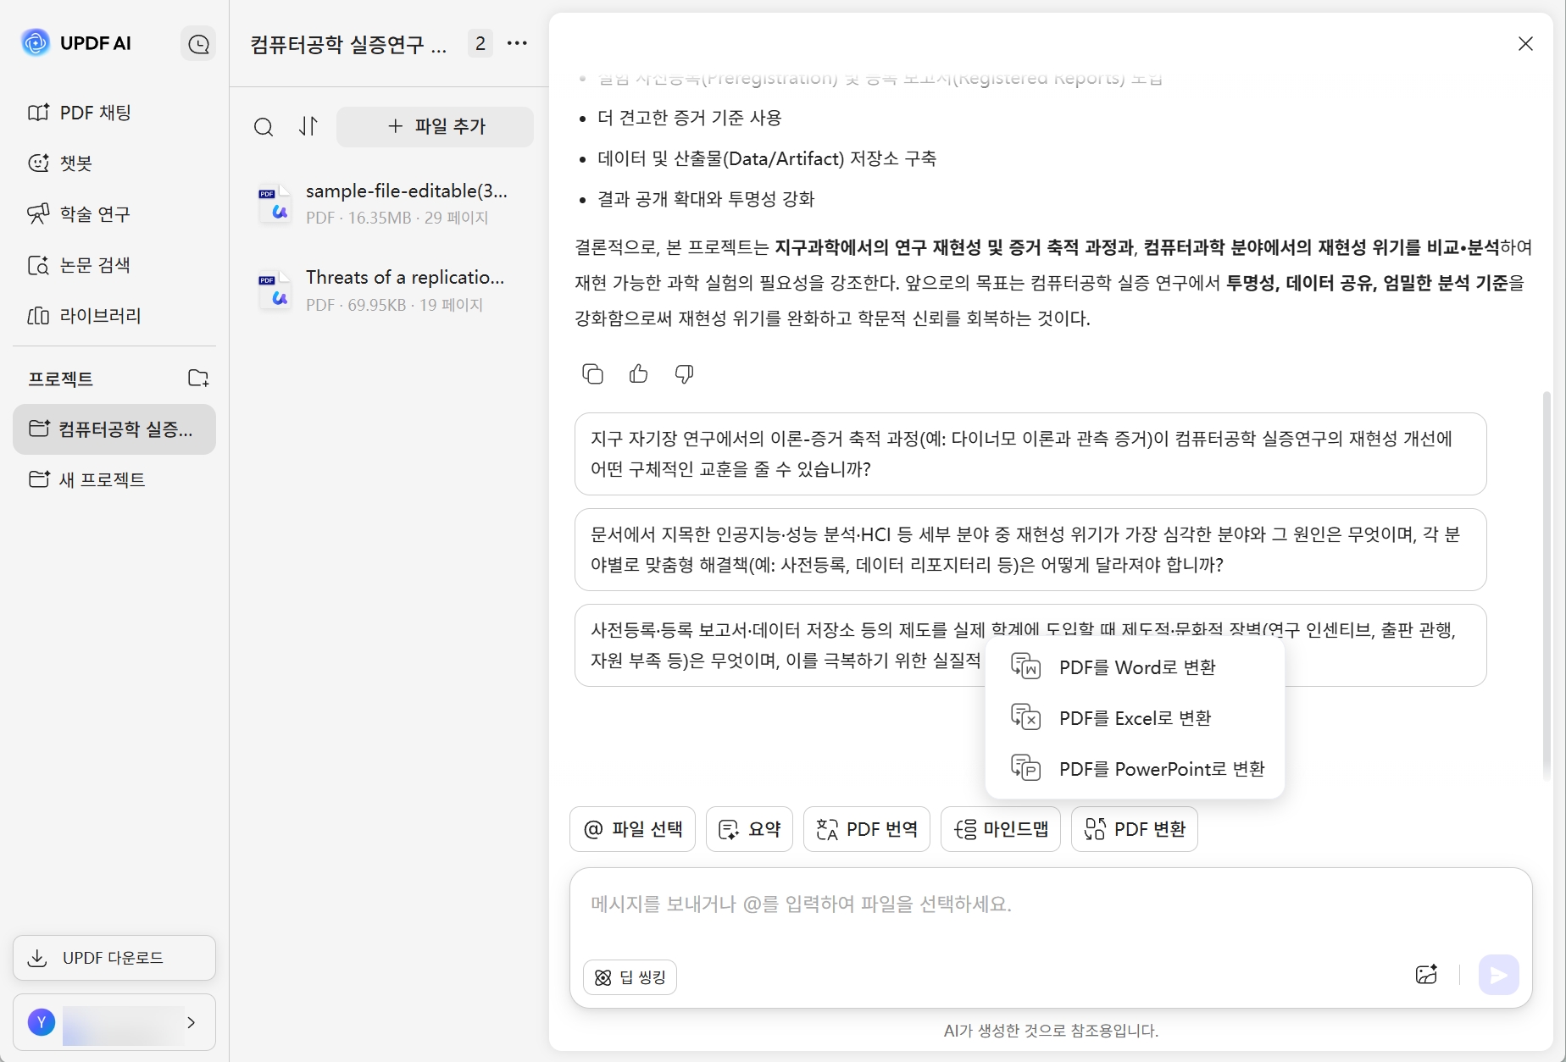Image resolution: width=1566 pixels, height=1062 pixels.
Task: Click the image attachment icon near input
Action: [1427, 975]
